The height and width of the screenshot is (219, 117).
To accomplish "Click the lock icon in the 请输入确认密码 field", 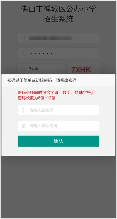I will coord(23,126).
